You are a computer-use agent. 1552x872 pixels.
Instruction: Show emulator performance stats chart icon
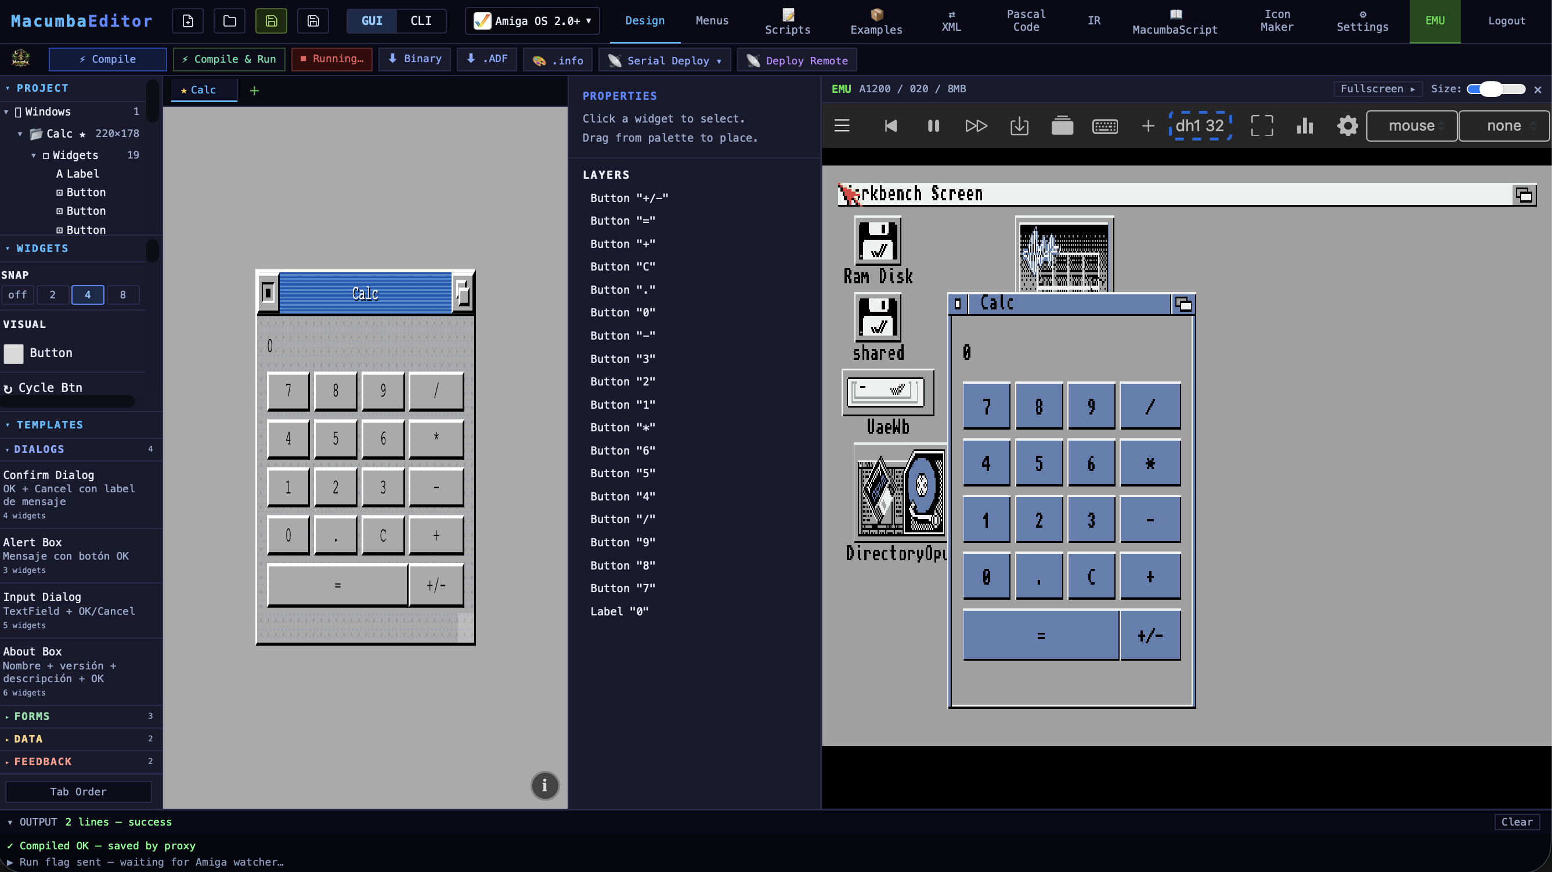coord(1305,125)
